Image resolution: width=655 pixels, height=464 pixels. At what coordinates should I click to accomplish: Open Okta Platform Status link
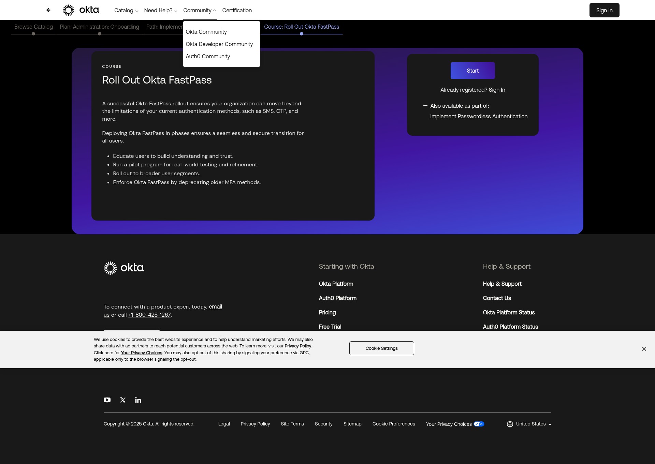[x=509, y=313]
